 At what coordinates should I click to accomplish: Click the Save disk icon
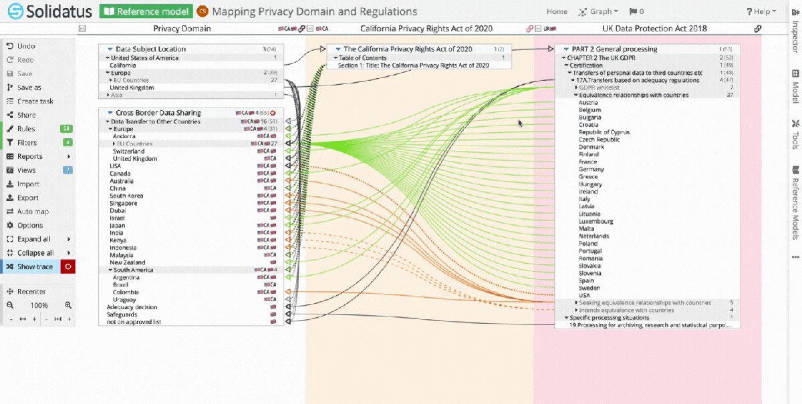click(x=9, y=73)
